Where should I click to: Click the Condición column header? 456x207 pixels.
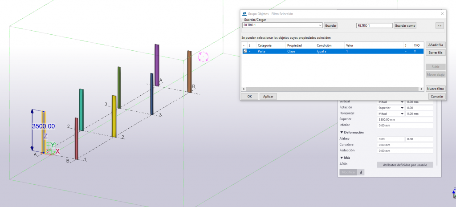tap(330, 46)
